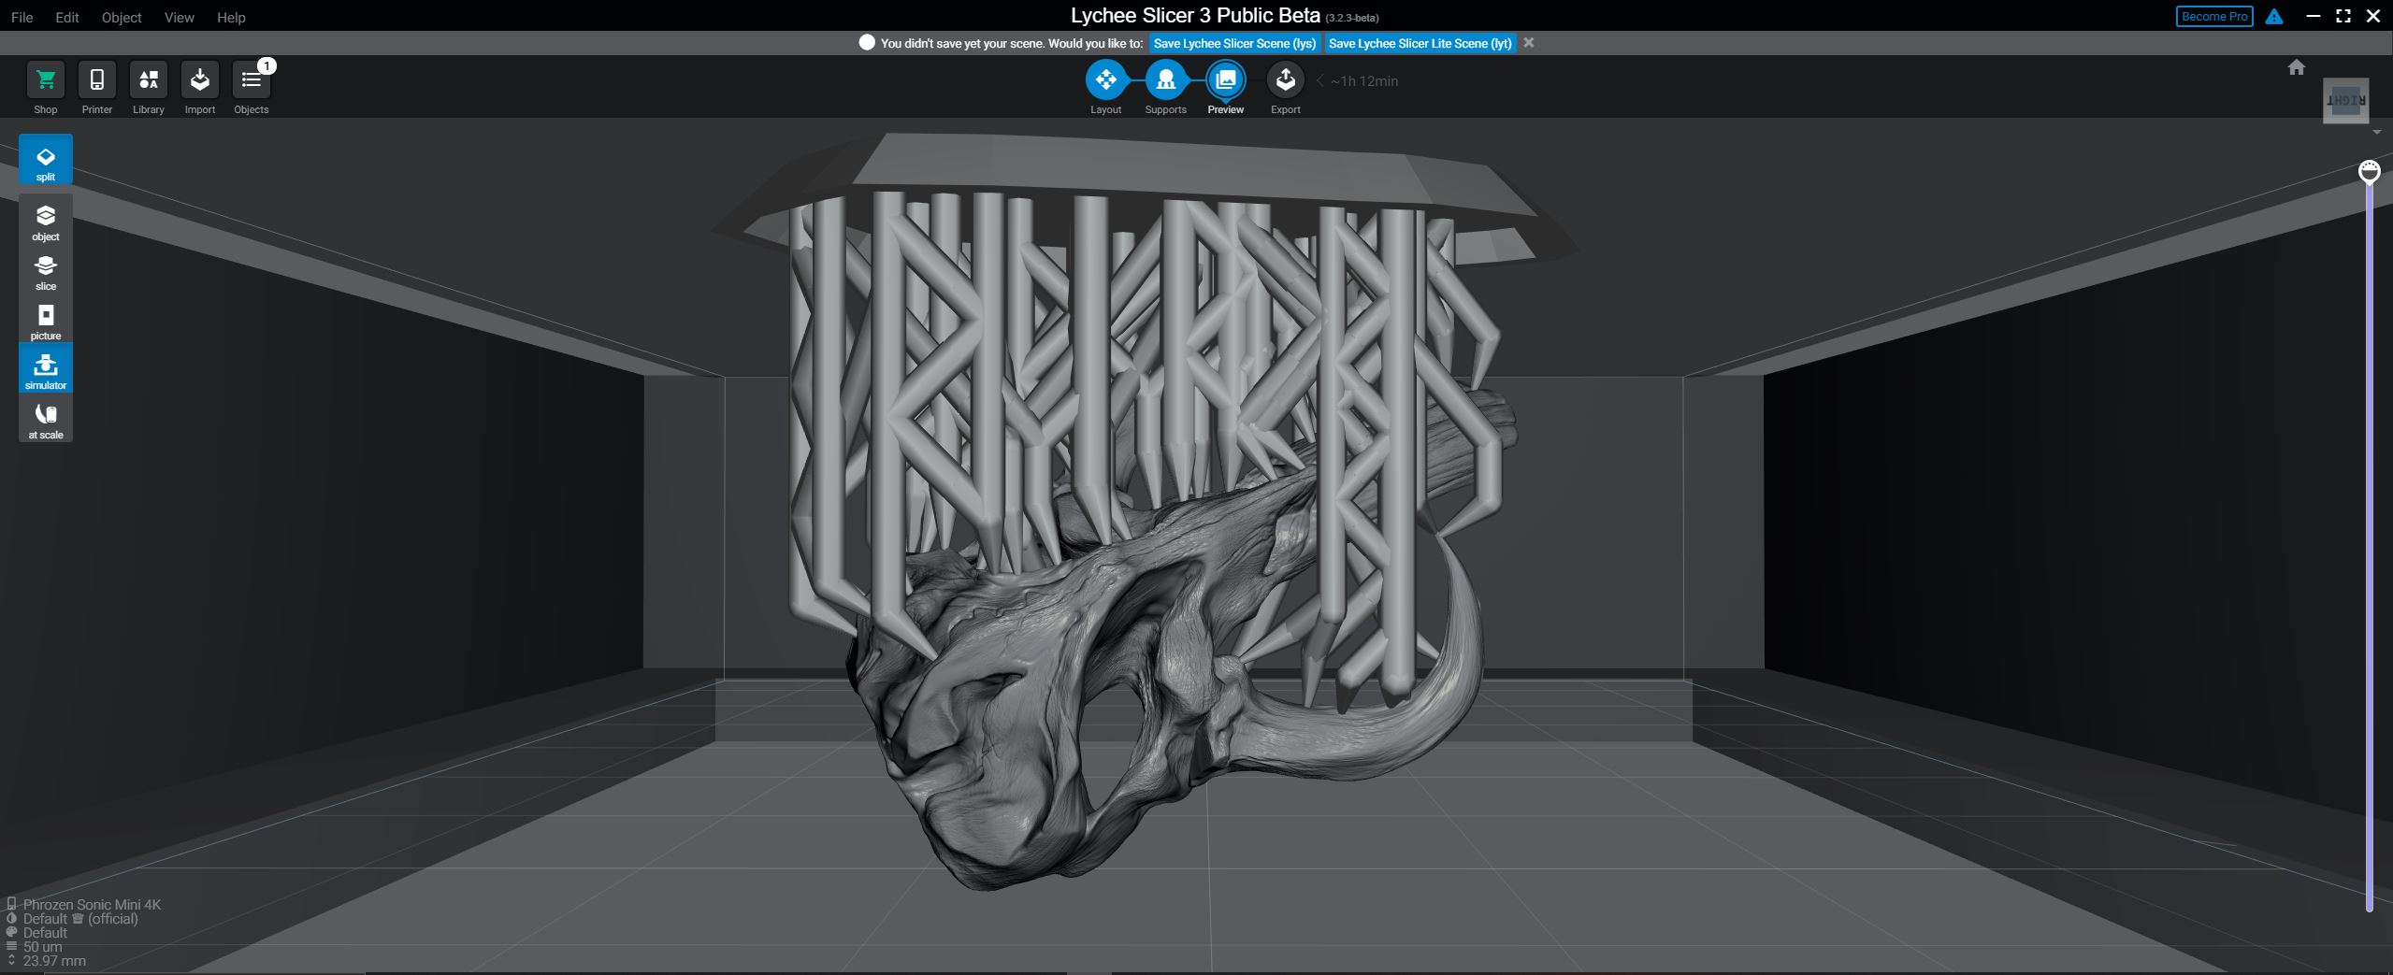Click the Phrozen Sonic Mini 4K label
This screenshot has width=2393, height=975.
click(92, 905)
